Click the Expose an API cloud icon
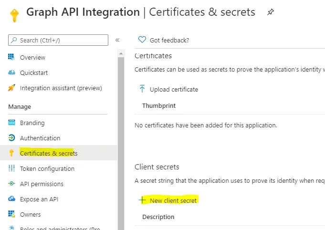Image resolution: width=325 pixels, height=230 pixels. (x=11, y=199)
